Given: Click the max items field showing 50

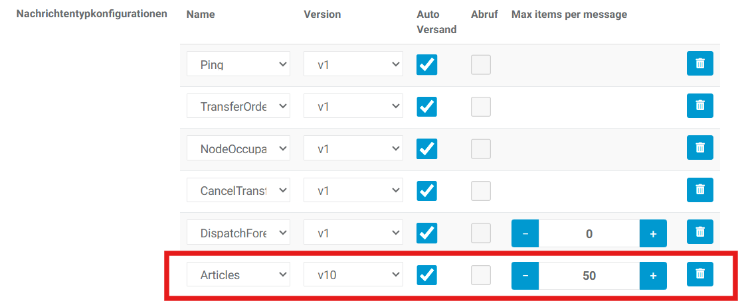Looking at the screenshot, I should click(589, 275).
